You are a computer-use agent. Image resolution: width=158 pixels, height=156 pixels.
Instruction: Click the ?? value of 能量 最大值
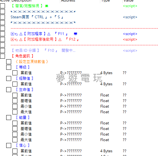point(124,140)
